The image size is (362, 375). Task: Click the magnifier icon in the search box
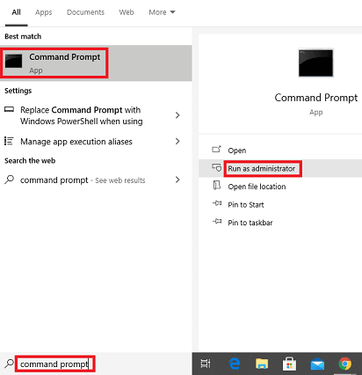point(9,364)
